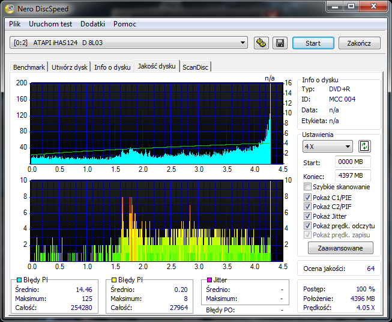Click the drive options wrench icon

261,43
